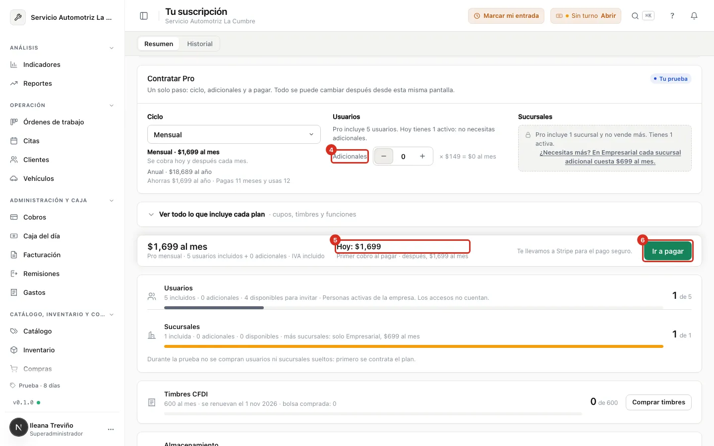Click the additional users quantity field
Image resolution: width=714 pixels, height=446 pixels.
click(x=403, y=156)
